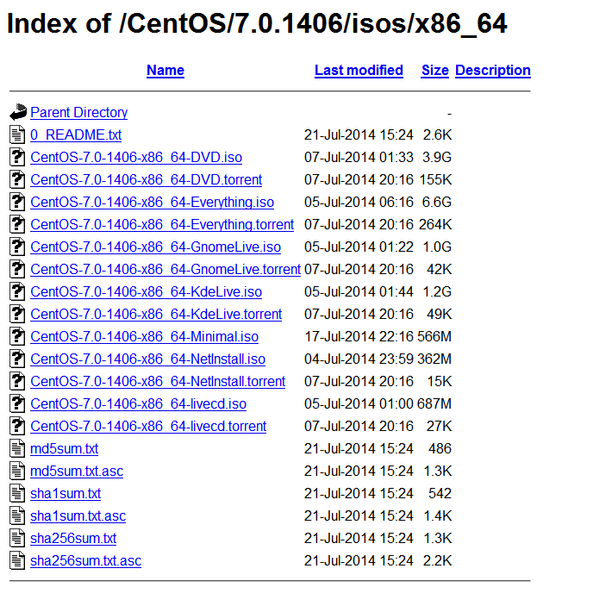This screenshot has width=593, height=606.
Task: Click the text icon beside md5sum.txt.asc
Action: coord(17,471)
